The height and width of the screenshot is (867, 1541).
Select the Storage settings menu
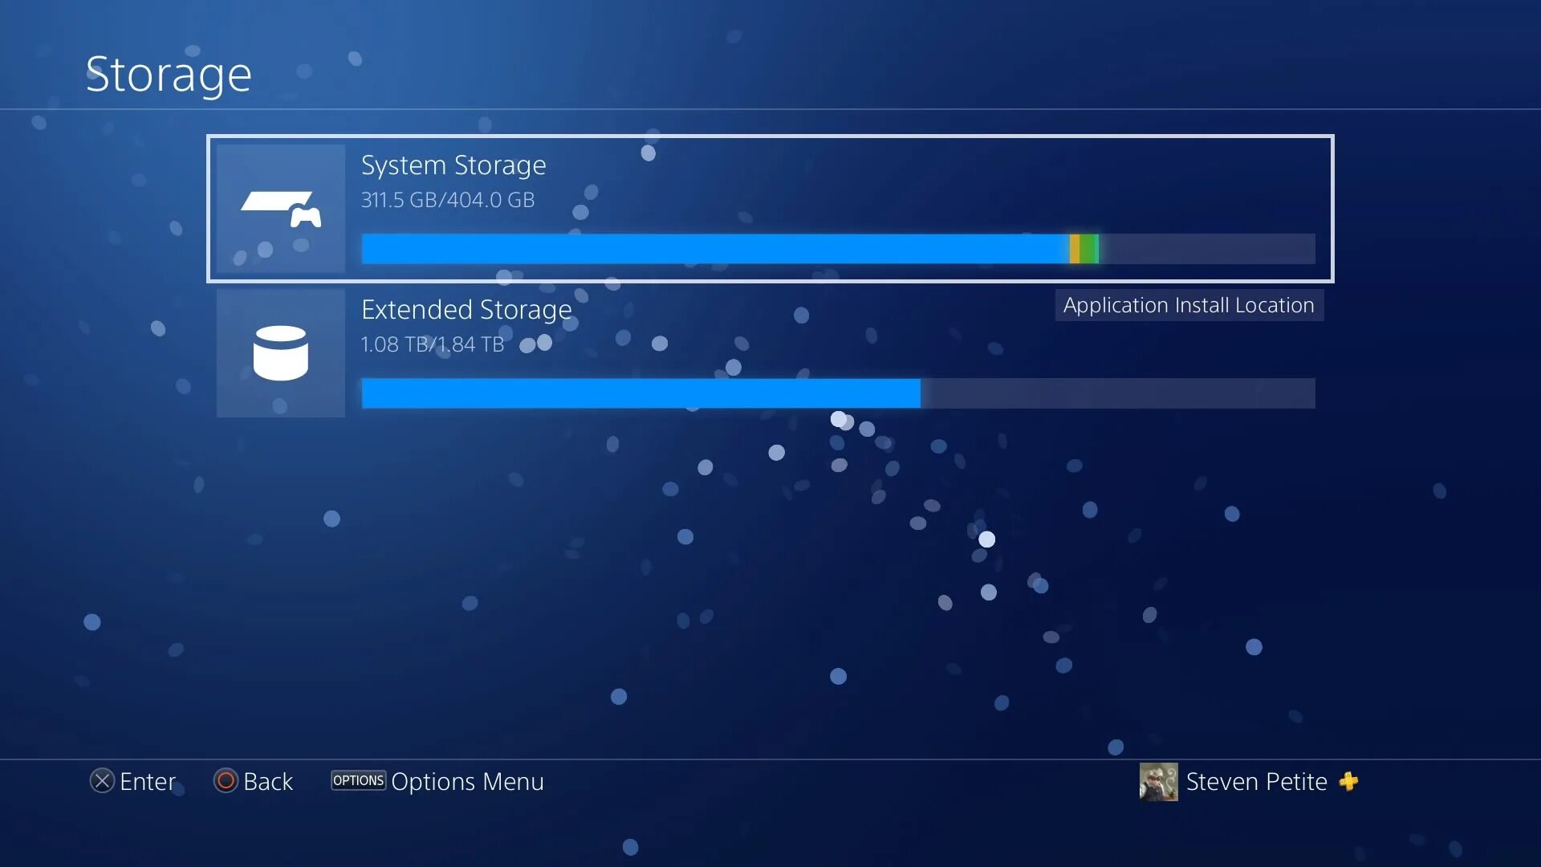pyautogui.click(x=169, y=72)
